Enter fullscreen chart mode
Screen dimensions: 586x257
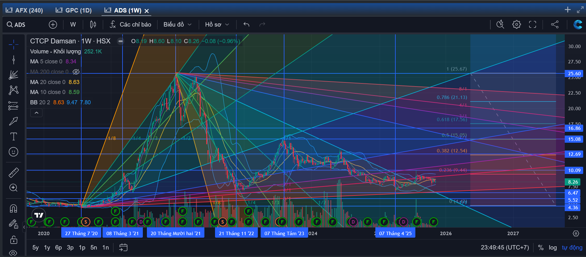533,24
